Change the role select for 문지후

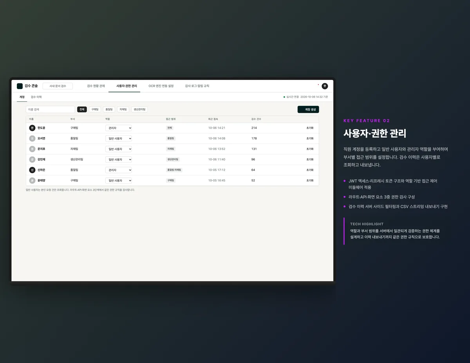pyautogui.click(x=119, y=149)
